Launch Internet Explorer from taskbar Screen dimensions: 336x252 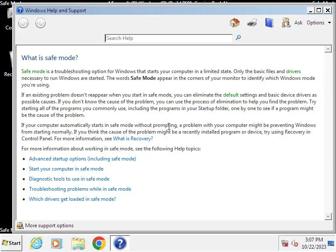(36, 243)
